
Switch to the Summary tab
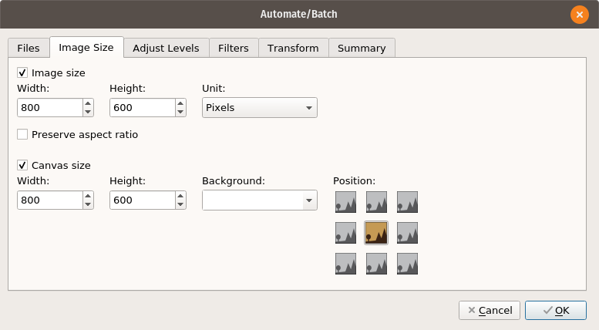tap(362, 48)
